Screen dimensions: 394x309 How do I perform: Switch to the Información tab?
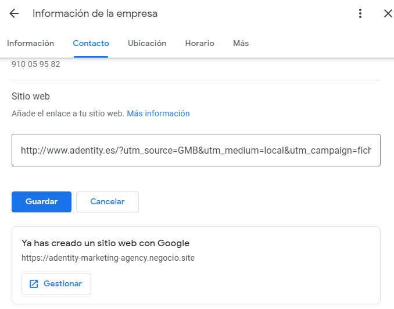pyautogui.click(x=30, y=44)
